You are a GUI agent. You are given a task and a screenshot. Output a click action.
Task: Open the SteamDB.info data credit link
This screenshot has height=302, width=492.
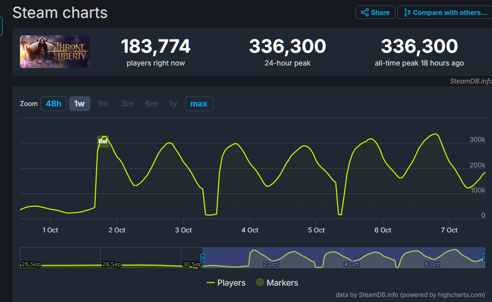pos(410,295)
